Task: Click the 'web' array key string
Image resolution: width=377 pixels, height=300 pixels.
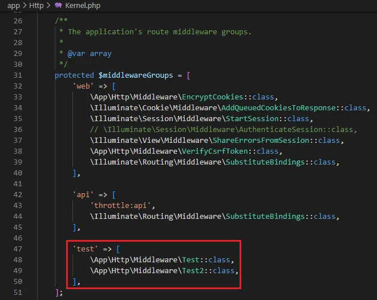Action: (83, 86)
